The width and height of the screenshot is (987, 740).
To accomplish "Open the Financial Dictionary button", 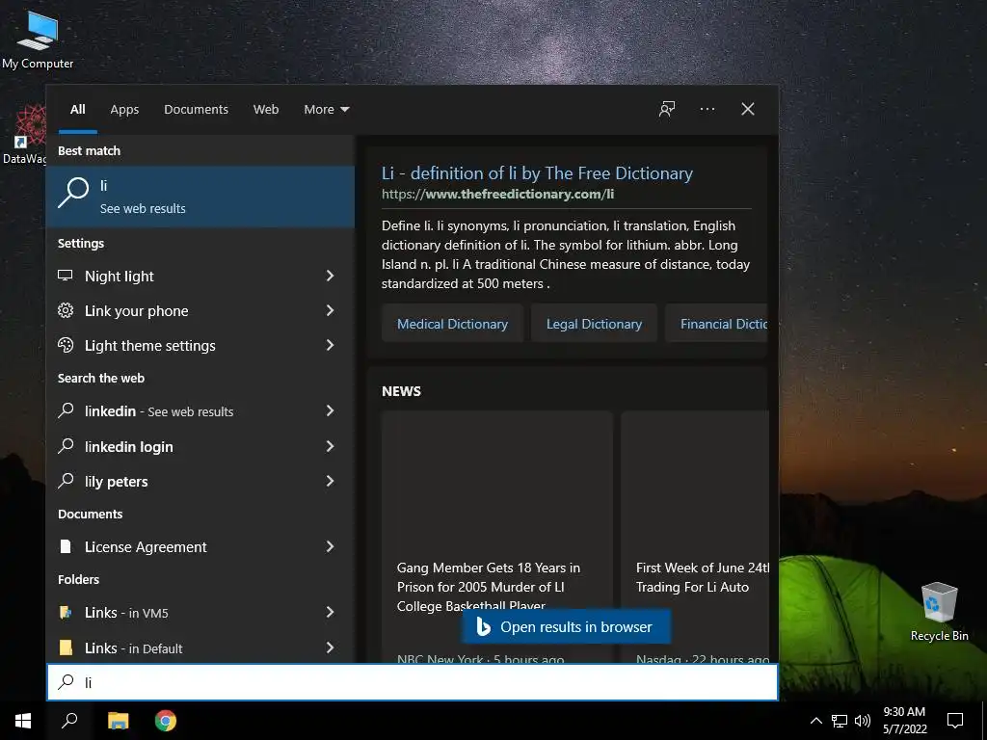I will (717, 324).
